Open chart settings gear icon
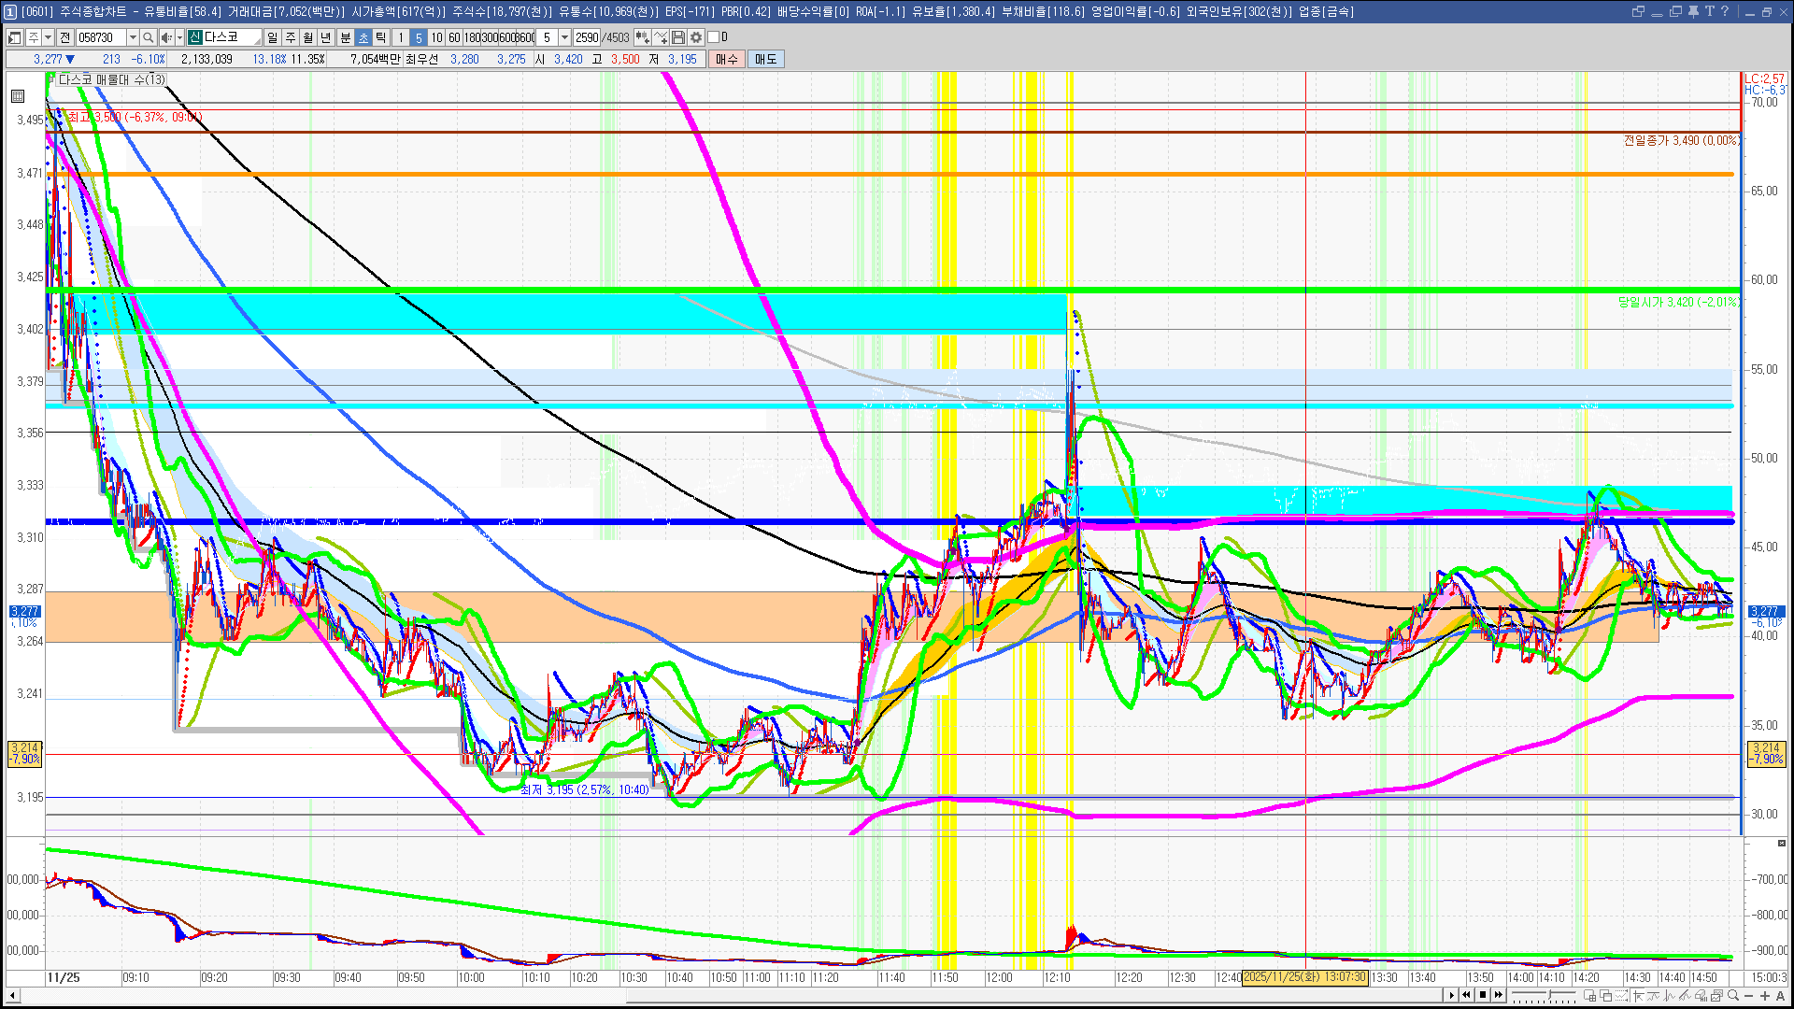The image size is (1794, 1009). coord(696,37)
